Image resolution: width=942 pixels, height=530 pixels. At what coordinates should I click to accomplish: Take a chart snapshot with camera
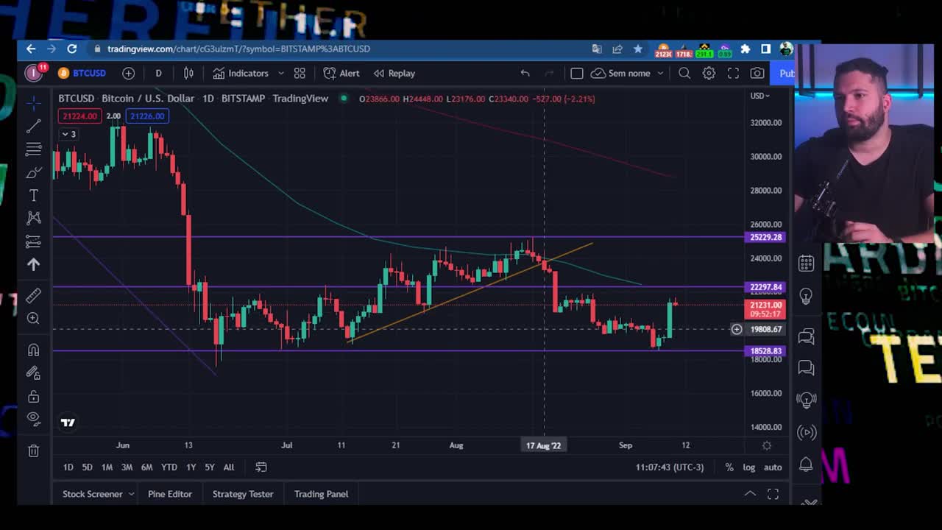757,73
